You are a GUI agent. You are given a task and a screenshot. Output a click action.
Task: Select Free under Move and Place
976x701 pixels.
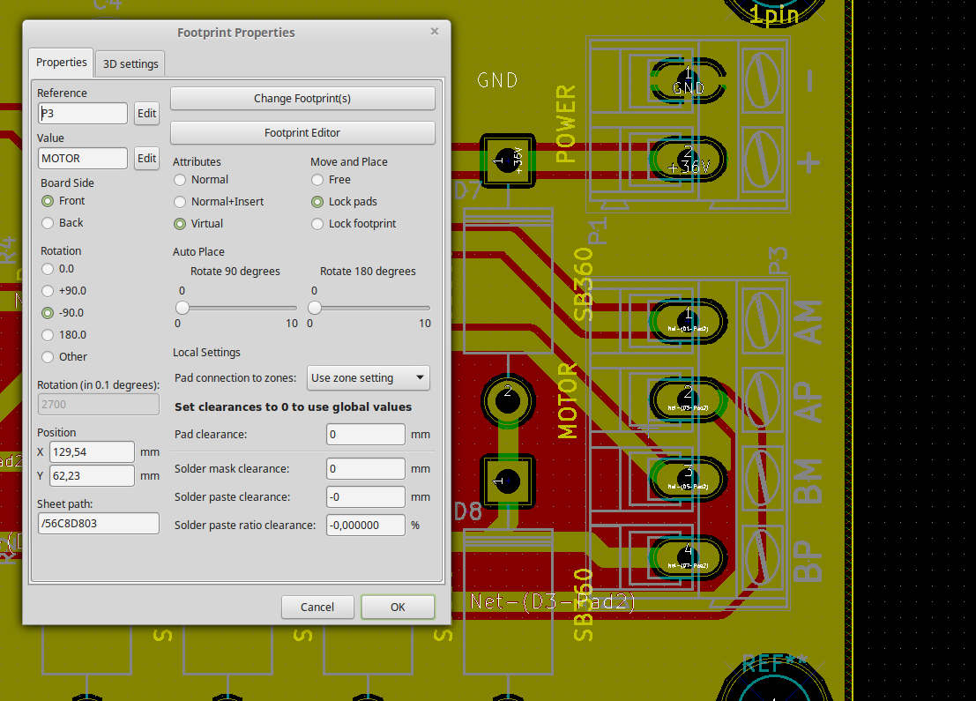(332, 180)
